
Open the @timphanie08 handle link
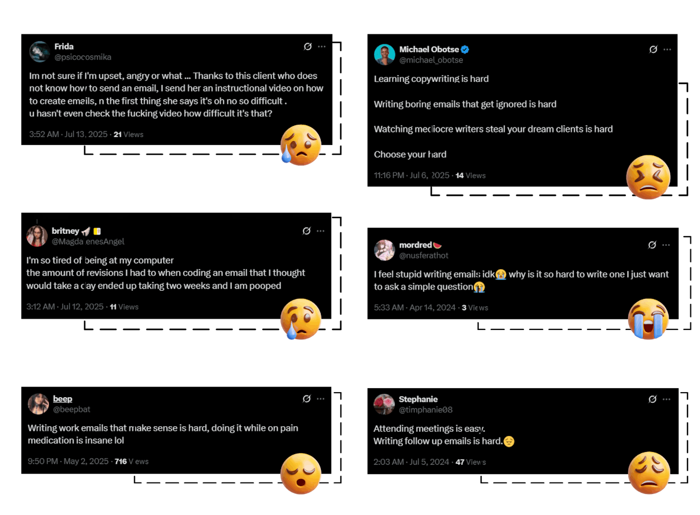[425, 410]
